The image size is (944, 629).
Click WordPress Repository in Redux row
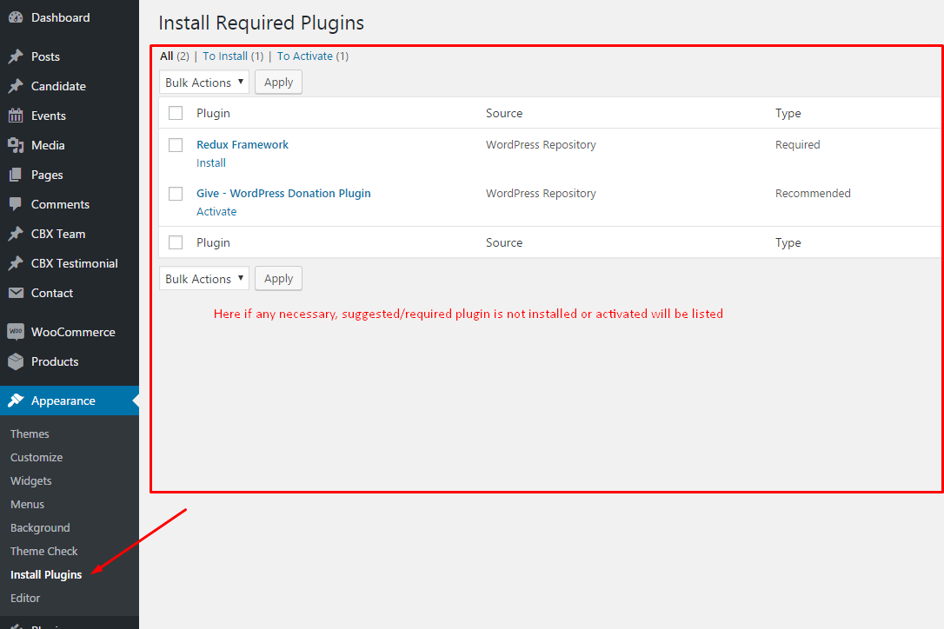tap(541, 144)
